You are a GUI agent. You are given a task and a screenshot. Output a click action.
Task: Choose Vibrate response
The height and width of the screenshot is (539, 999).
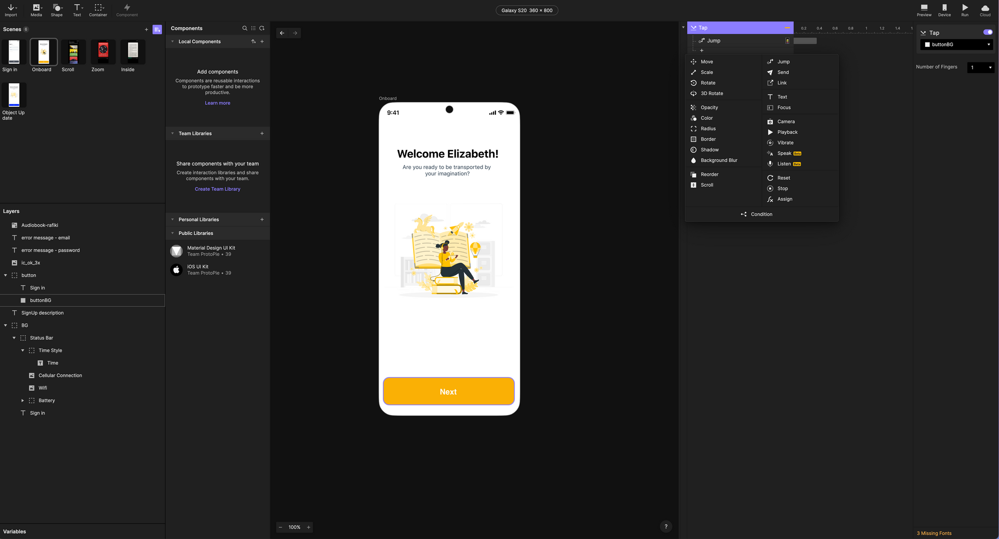[x=800, y=143]
